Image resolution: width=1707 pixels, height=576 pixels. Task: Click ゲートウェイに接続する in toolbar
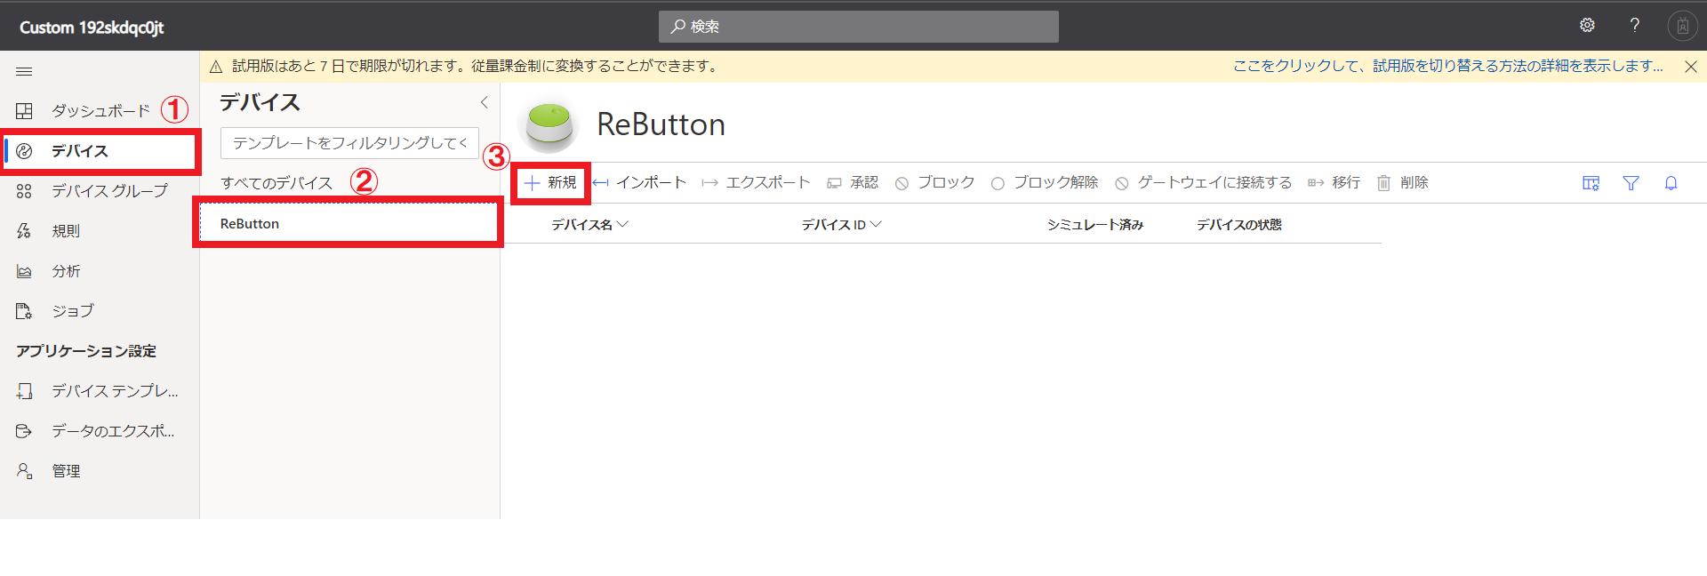pos(1204,183)
